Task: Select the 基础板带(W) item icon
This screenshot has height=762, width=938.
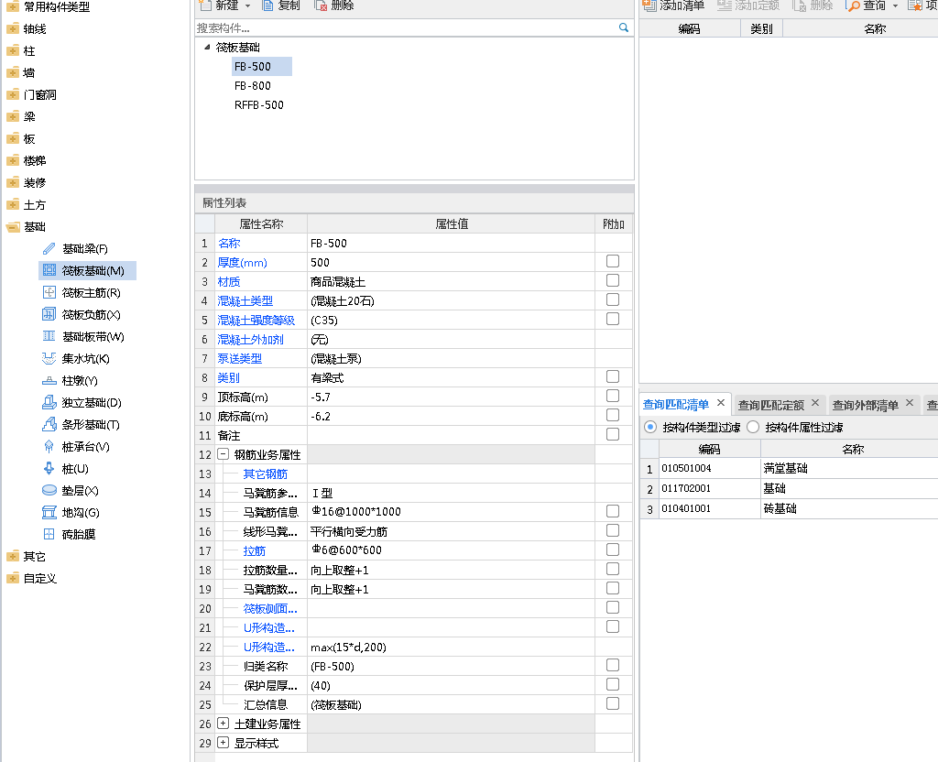Action: [49, 336]
